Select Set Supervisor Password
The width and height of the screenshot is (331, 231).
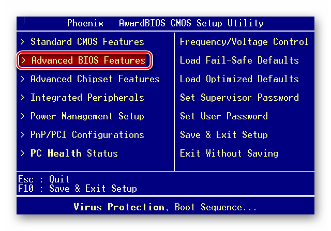click(x=239, y=98)
